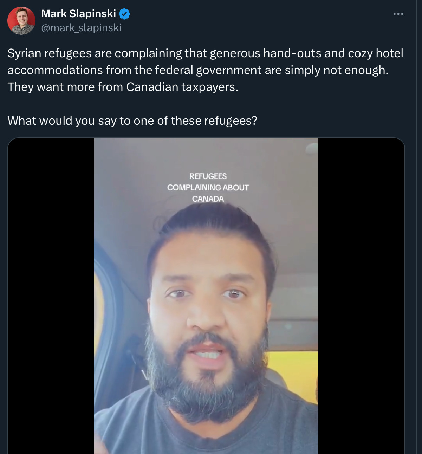The height and width of the screenshot is (454, 422).
Task: Open the Mark Slapinski display name link
Action: point(78,14)
